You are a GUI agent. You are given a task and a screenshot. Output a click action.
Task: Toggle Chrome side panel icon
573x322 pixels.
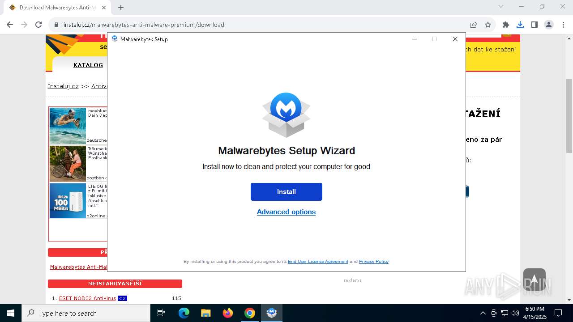pos(535,25)
